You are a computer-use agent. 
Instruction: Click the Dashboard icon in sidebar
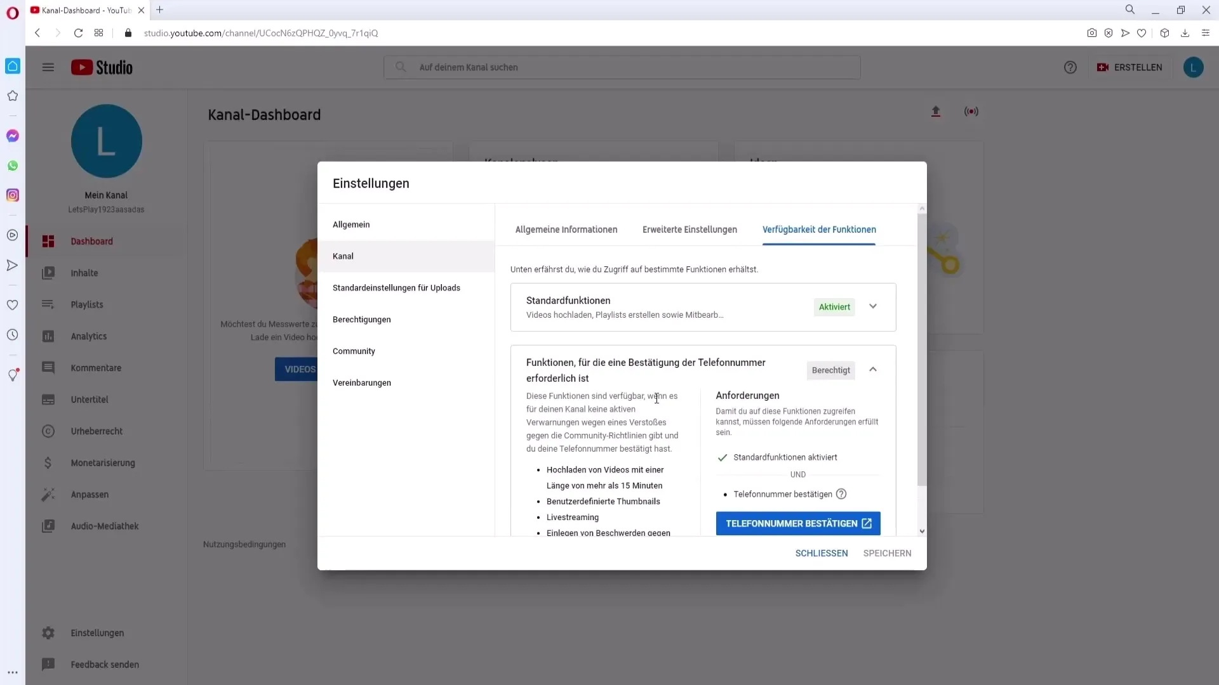click(x=48, y=242)
